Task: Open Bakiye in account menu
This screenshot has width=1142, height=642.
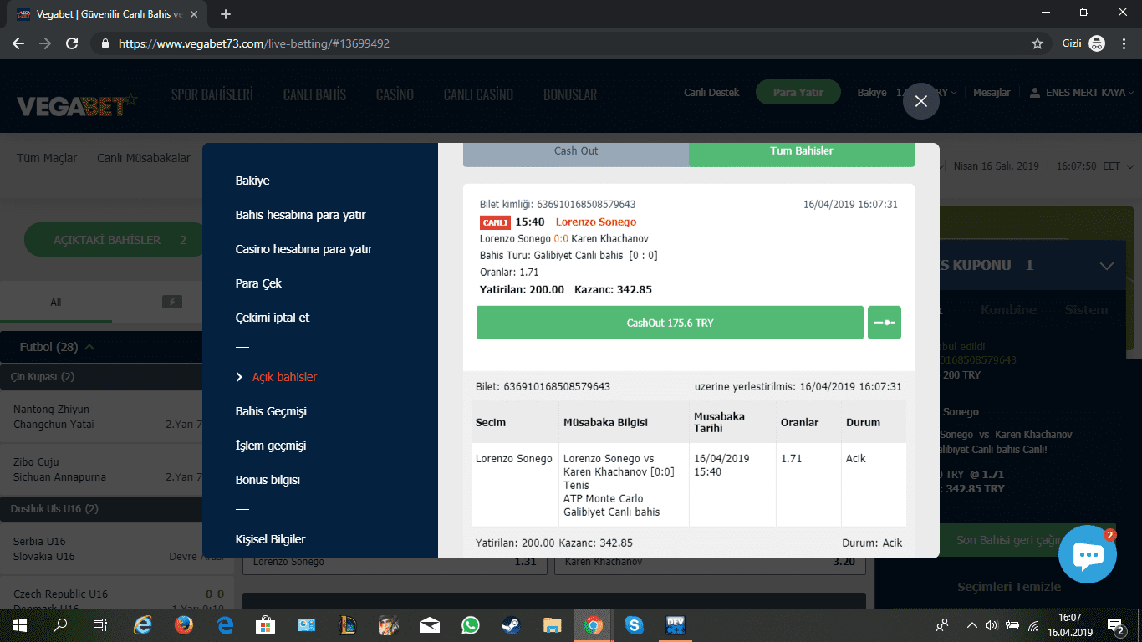Action: 252,181
